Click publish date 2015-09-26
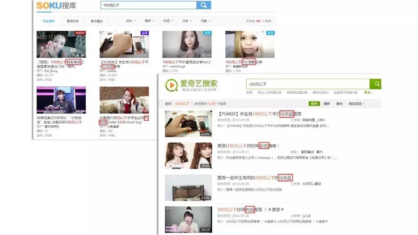Viewport: 418px width, 235px height. point(240,216)
